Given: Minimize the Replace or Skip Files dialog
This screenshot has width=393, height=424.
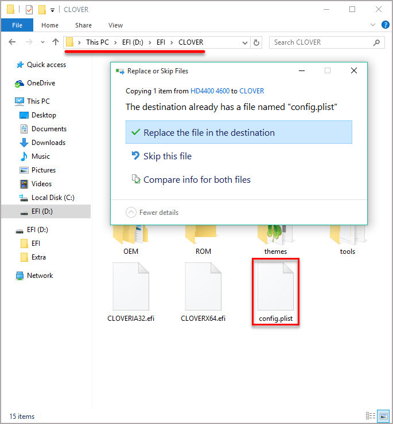Looking at the screenshot, I should (x=302, y=70).
